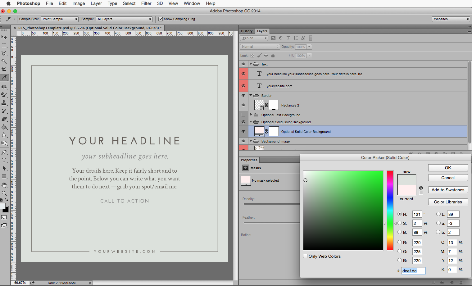Select the Horizontal Type tool
Image resolution: width=472 pixels, height=286 pixels.
pos(4,160)
